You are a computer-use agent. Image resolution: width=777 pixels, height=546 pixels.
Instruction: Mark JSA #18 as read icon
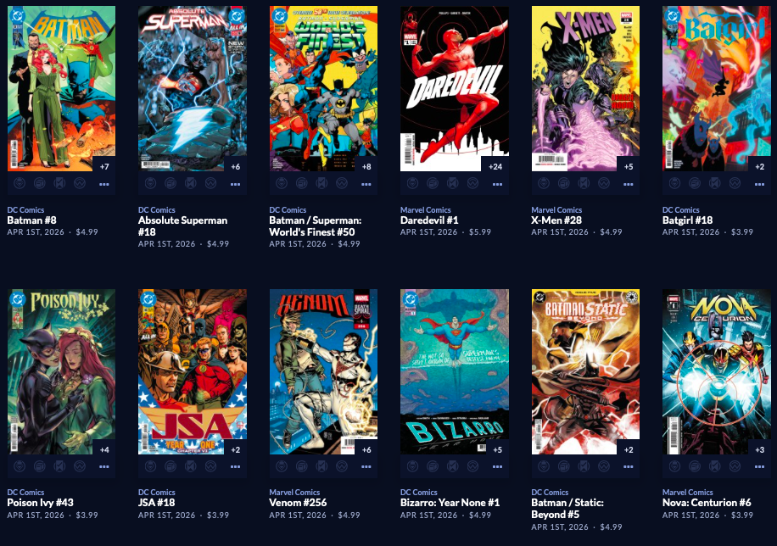tap(190, 466)
